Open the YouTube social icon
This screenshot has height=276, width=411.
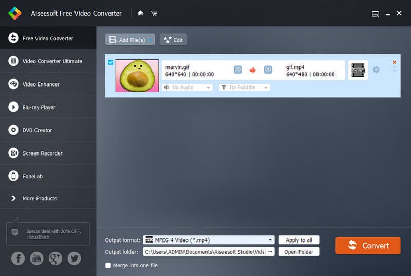36,258
